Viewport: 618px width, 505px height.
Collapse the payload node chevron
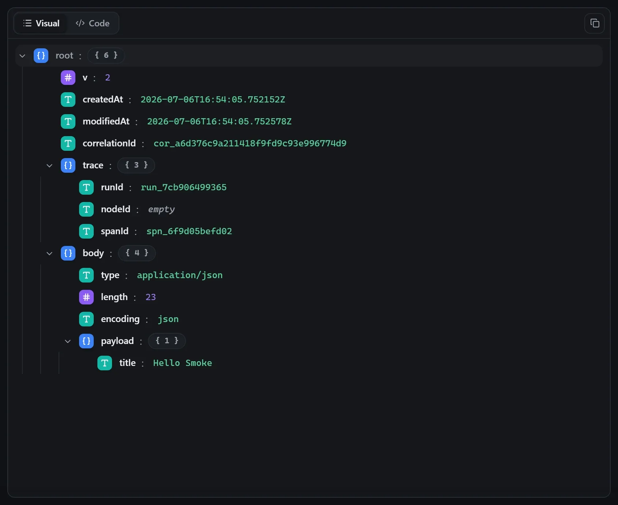click(x=68, y=341)
